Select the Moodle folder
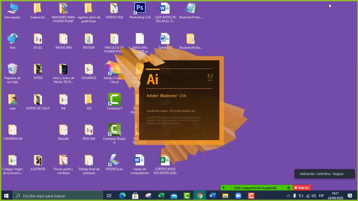Viewport: 358px width, 201px height. point(63,132)
